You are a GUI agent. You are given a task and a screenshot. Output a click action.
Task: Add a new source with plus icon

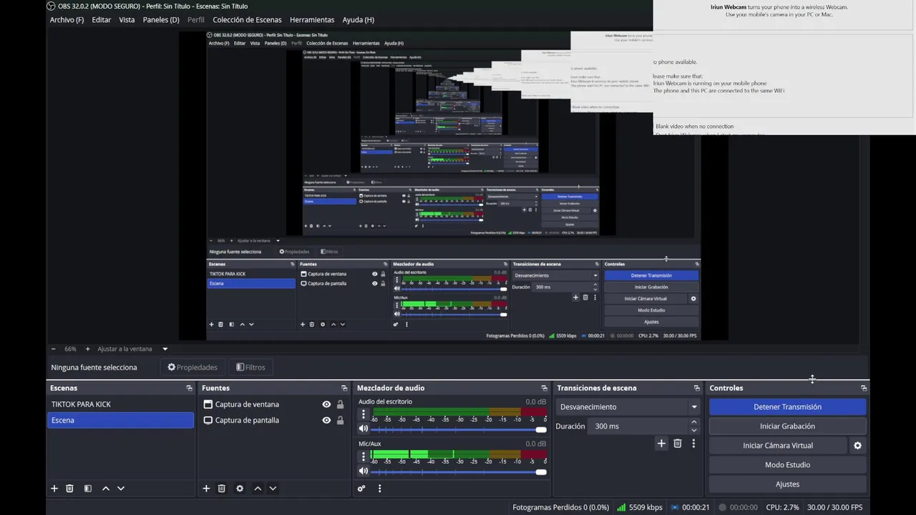pos(206,489)
